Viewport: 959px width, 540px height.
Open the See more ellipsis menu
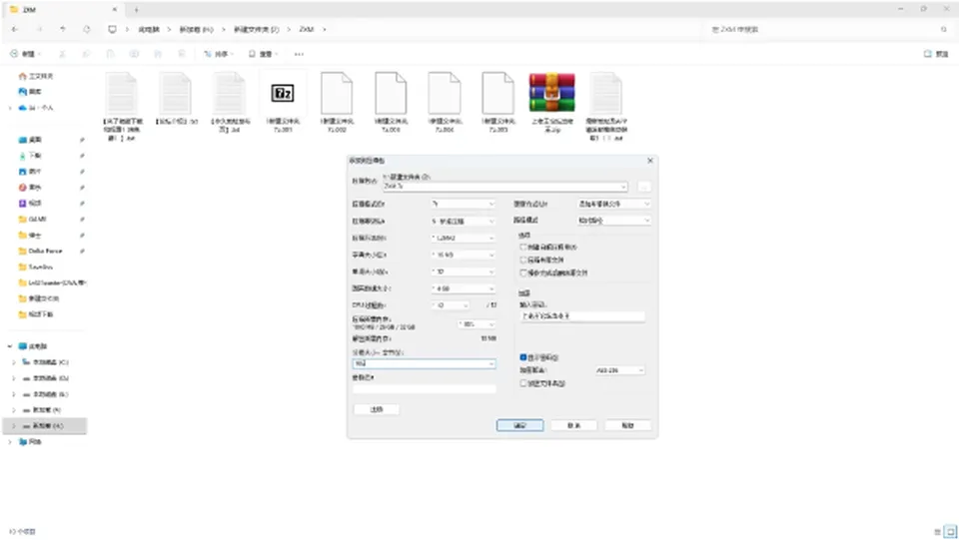click(x=299, y=54)
